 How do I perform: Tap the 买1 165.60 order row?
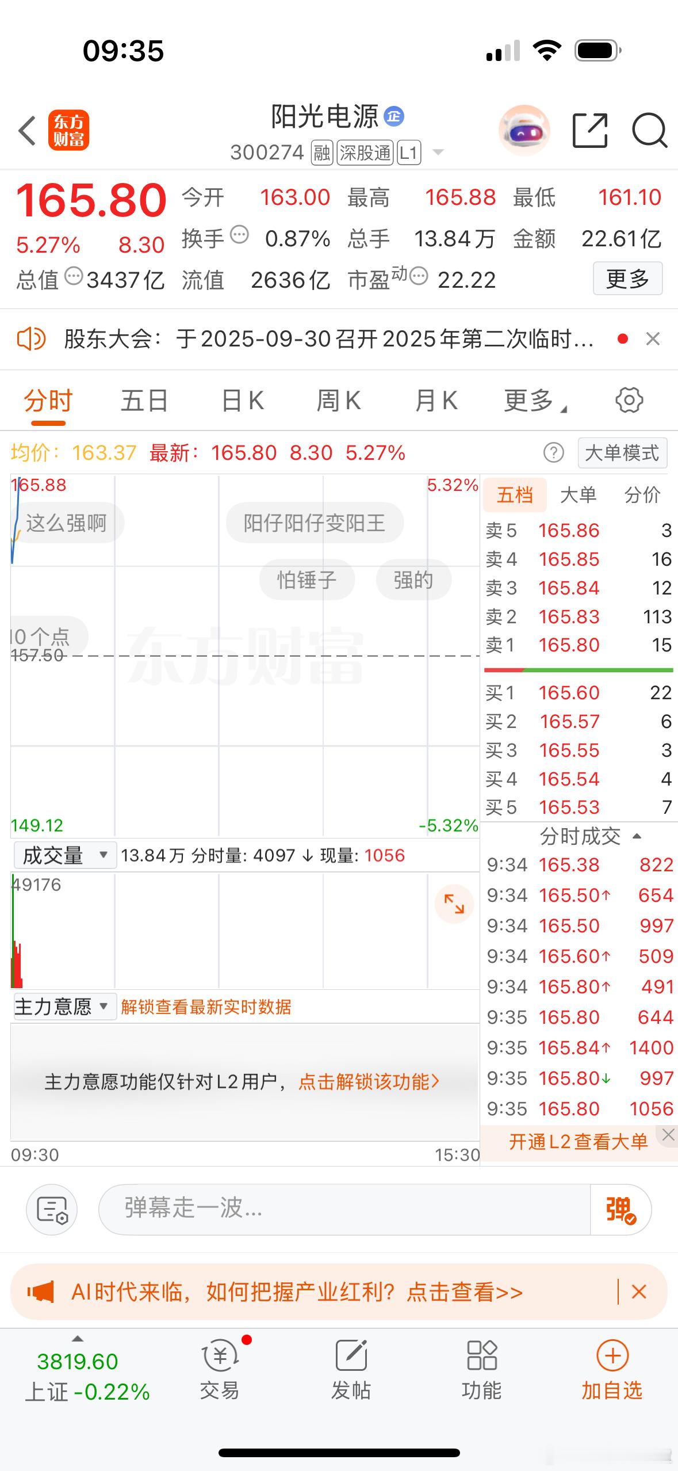click(579, 692)
